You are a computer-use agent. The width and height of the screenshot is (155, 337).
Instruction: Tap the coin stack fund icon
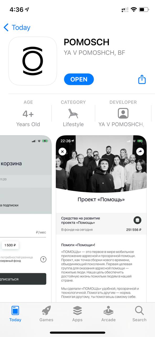(x=137, y=220)
